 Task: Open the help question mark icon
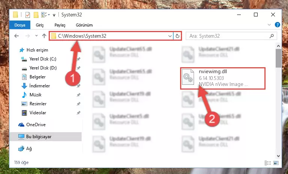[278, 25]
